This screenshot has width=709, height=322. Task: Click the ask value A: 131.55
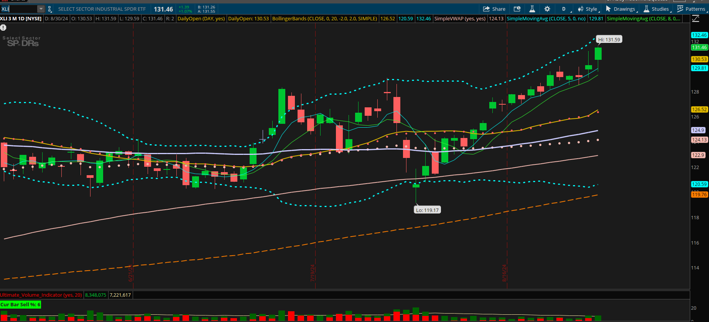point(206,11)
